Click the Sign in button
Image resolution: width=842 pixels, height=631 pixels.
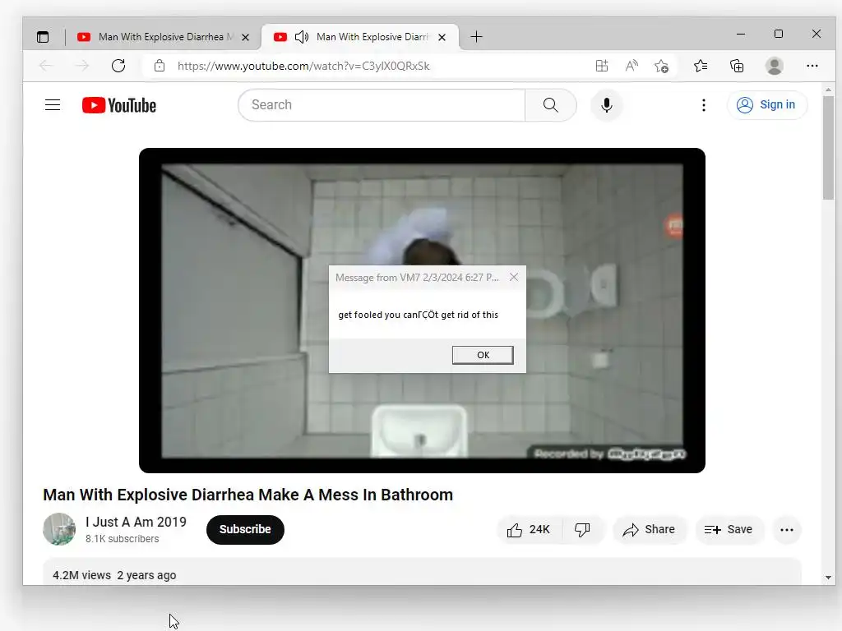767,104
